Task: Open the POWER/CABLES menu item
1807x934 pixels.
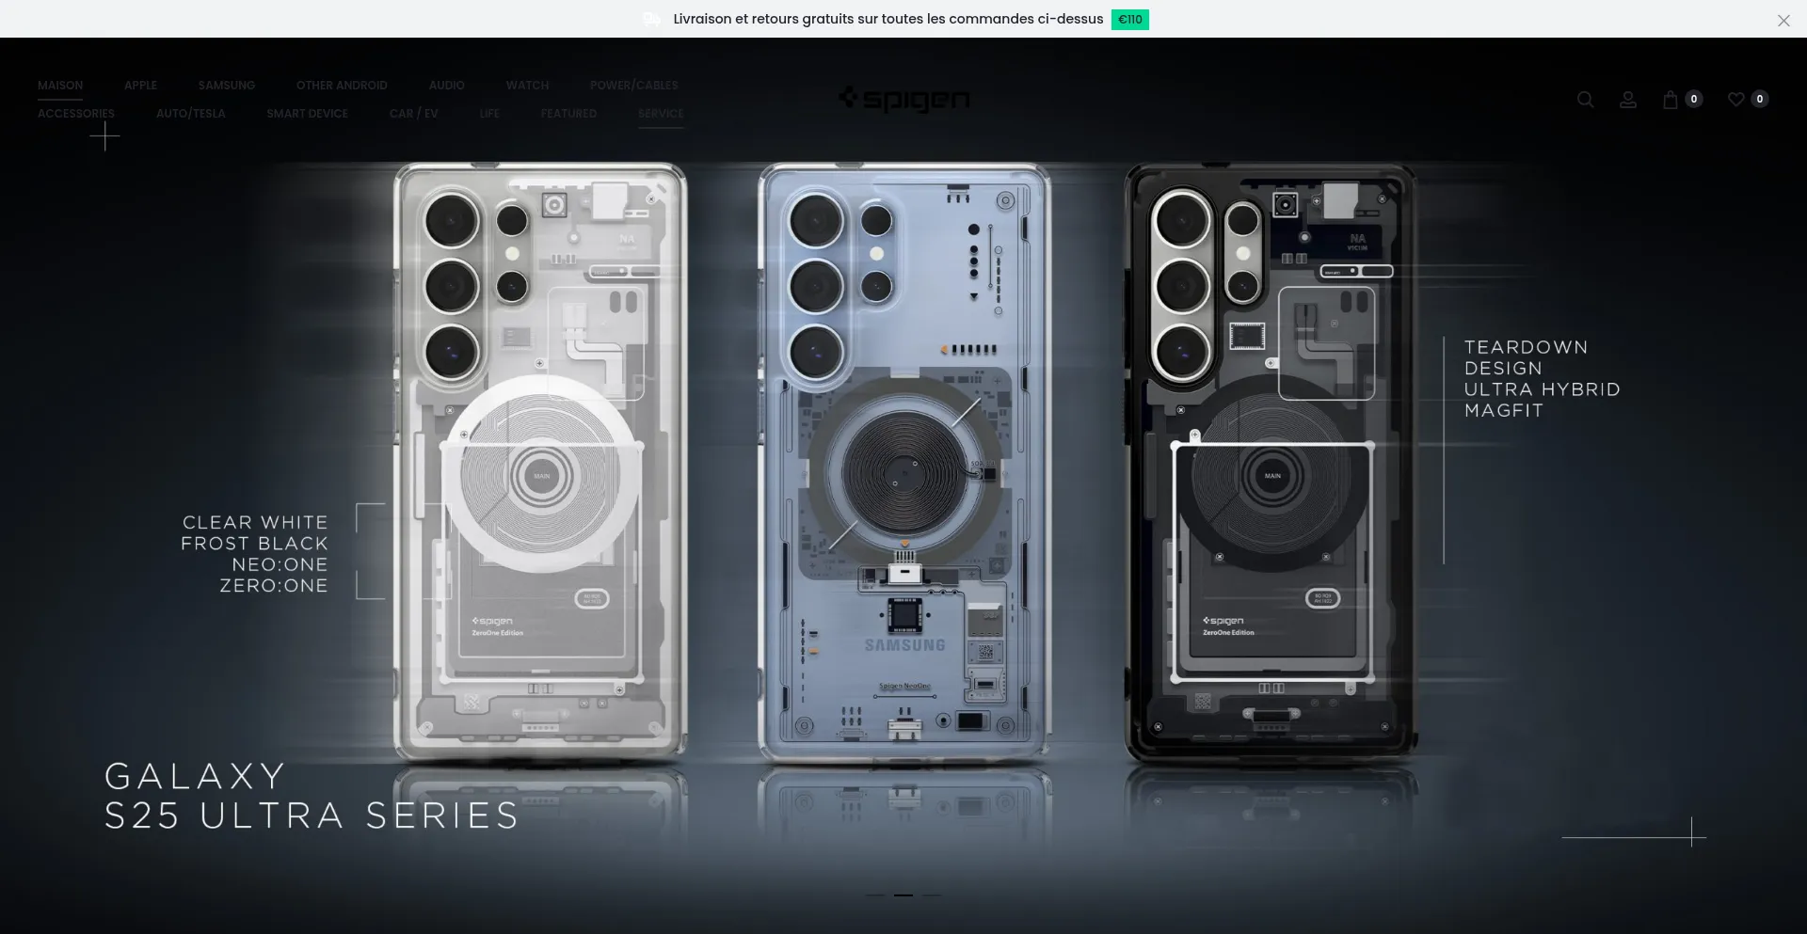Action: (634, 85)
